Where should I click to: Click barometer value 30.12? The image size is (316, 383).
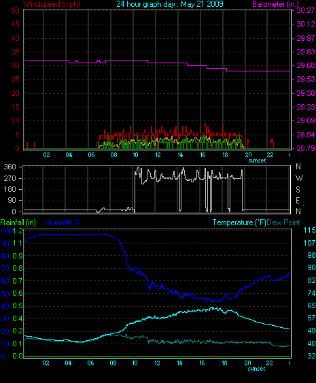pos(306,24)
